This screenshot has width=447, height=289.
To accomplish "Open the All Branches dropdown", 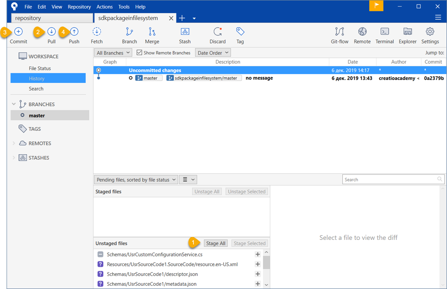I will pyautogui.click(x=113, y=52).
